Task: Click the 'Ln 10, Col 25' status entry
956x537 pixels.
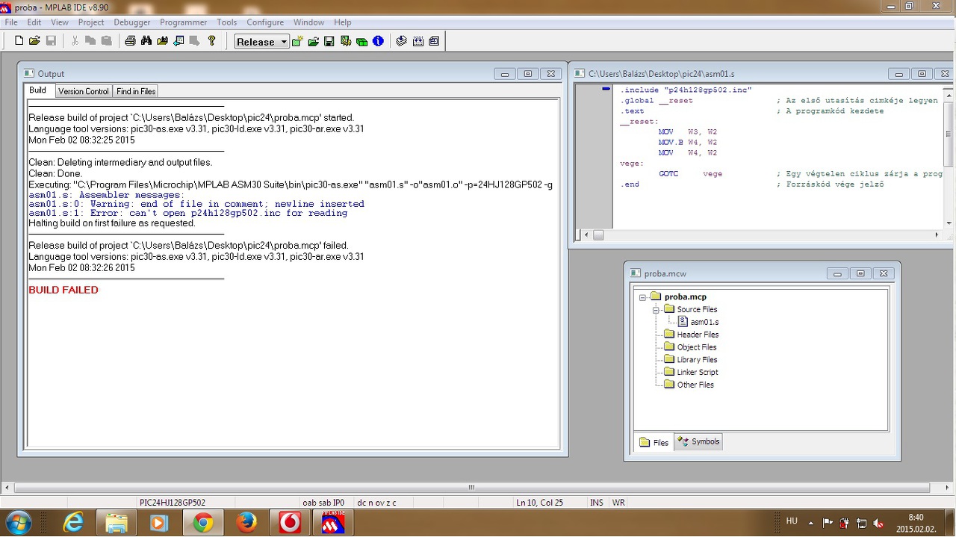Action: [x=539, y=503]
